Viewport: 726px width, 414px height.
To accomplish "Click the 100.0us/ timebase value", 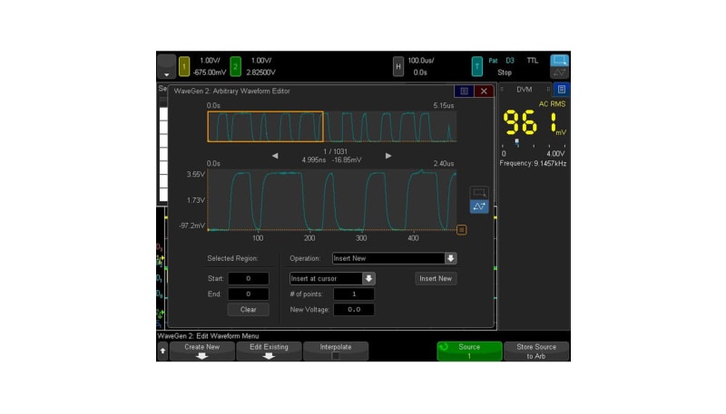I will coord(421,61).
